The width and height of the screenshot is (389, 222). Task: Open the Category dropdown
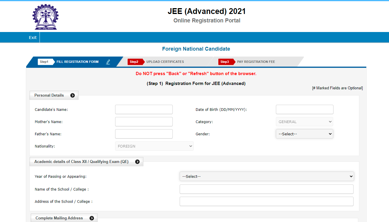coord(304,122)
